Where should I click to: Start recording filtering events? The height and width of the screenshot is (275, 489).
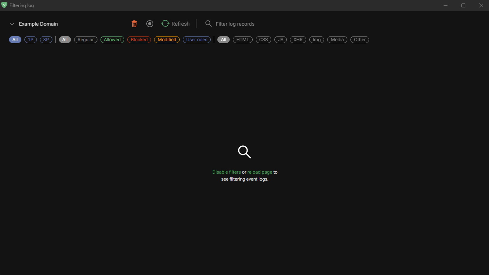click(x=150, y=24)
